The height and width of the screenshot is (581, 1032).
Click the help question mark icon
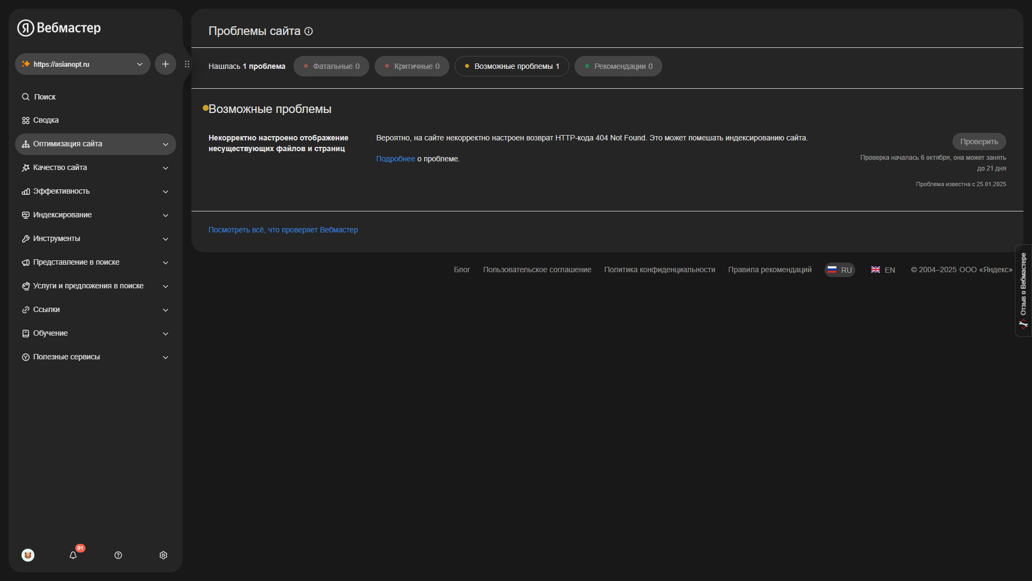tap(118, 555)
